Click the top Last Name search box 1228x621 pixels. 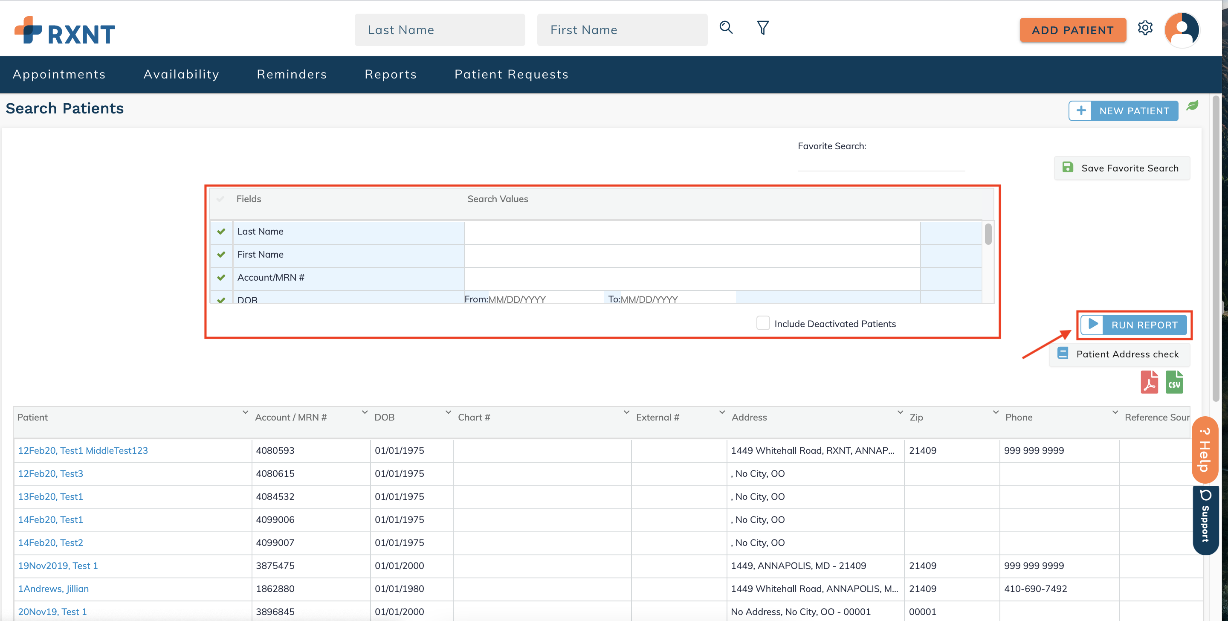click(x=440, y=29)
